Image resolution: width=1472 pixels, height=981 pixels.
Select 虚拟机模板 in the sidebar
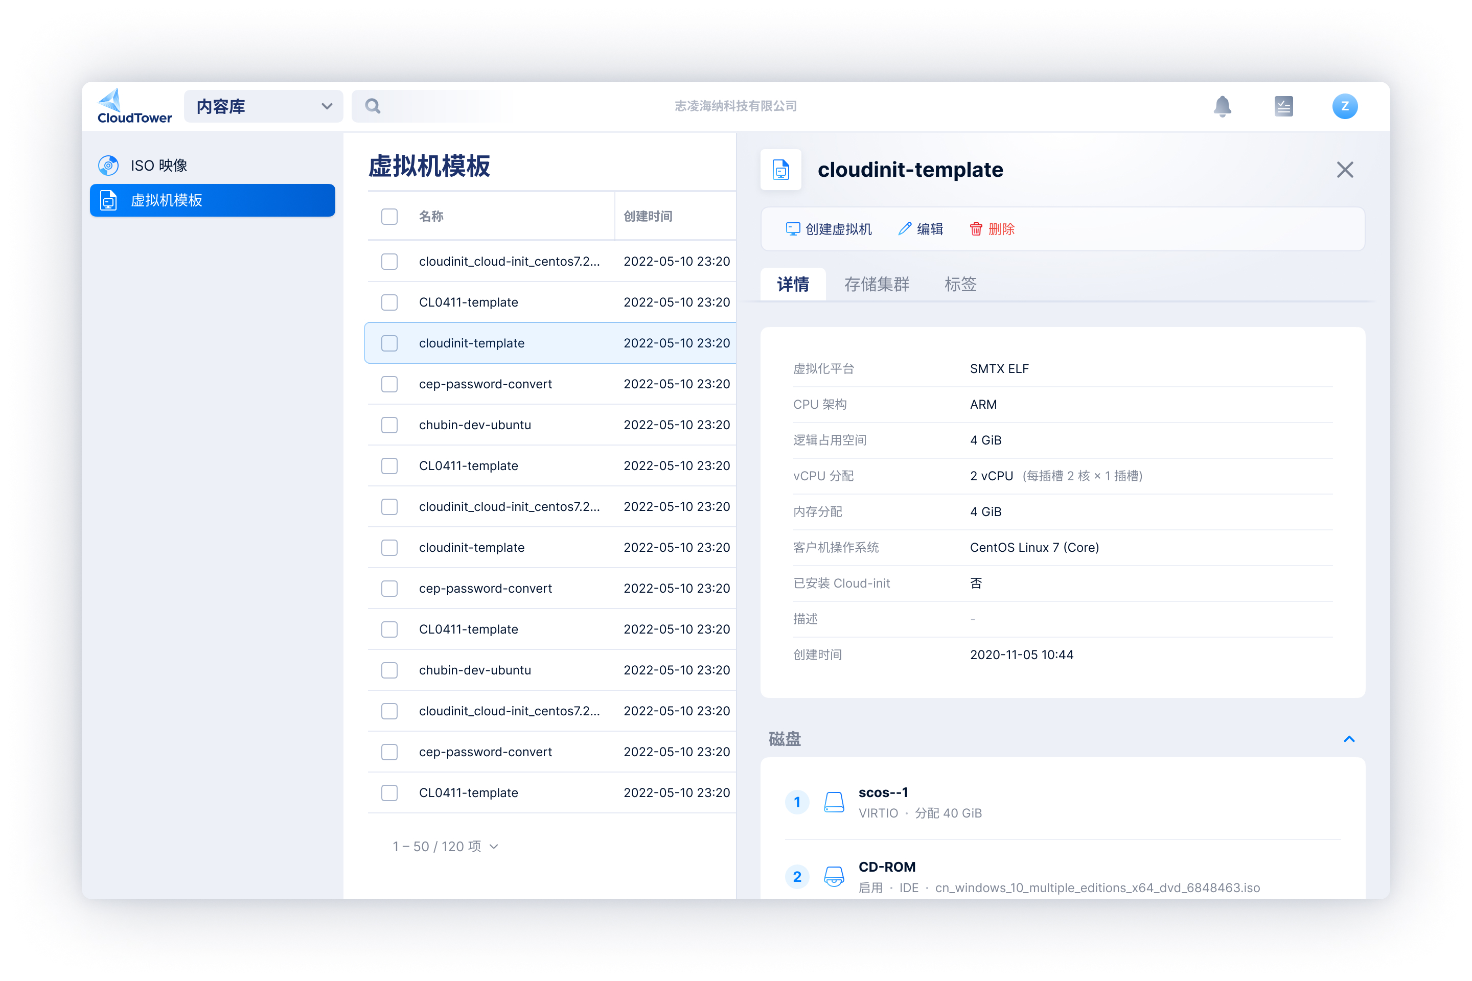[x=213, y=201]
